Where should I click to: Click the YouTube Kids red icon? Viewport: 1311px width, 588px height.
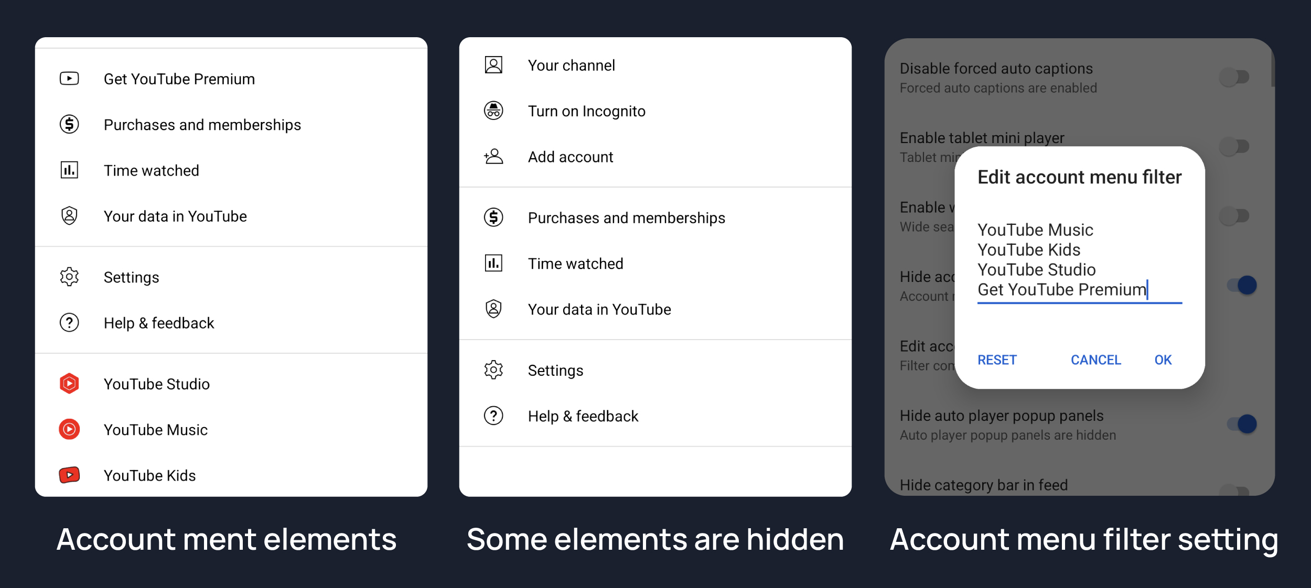[x=69, y=475]
